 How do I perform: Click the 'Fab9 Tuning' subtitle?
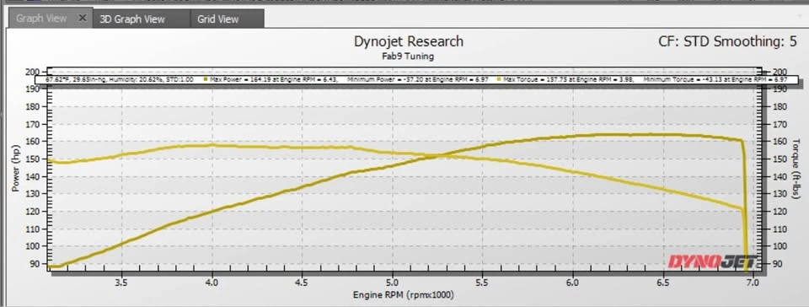click(409, 57)
